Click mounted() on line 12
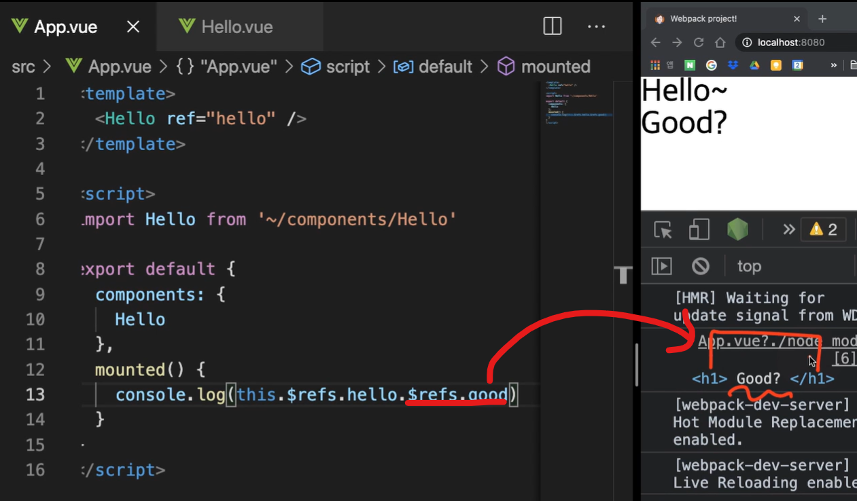The width and height of the screenshot is (857, 501). (x=140, y=370)
